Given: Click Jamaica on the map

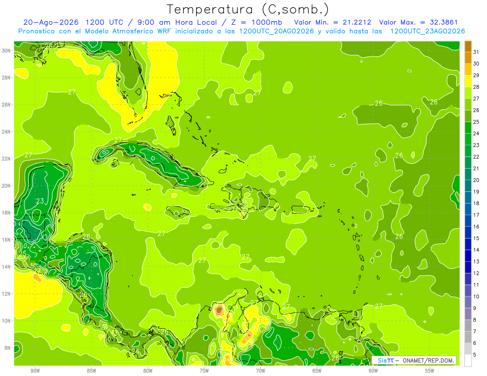Looking at the screenshot, I should pyautogui.click(x=179, y=211).
